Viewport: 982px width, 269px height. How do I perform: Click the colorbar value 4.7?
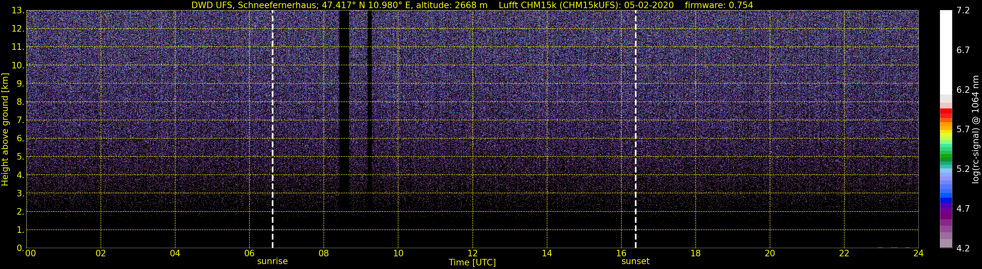pyautogui.click(x=963, y=208)
